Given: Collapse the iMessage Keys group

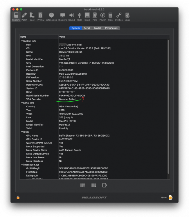Looking at the screenshot, I should pyautogui.click(x=22, y=165).
